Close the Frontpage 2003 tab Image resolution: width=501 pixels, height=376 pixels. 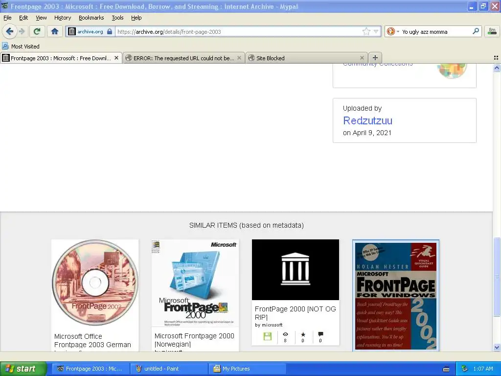click(x=116, y=58)
